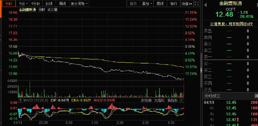Click 改参数 to edit indicator parameters
This screenshot has width=258, height=126.
[146, 100]
